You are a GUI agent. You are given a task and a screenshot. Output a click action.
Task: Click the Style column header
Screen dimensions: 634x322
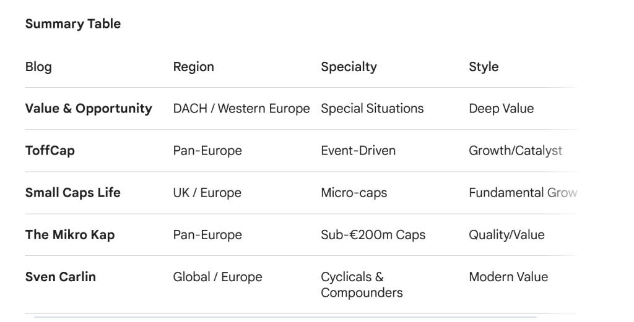click(x=484, y=67)
